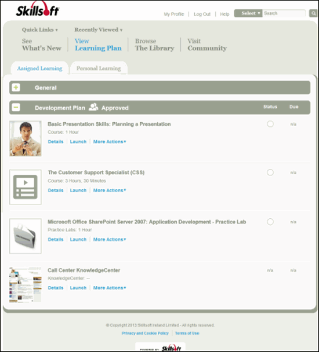Open Details for Customer Support Specialist

click(x=56, y=190)
